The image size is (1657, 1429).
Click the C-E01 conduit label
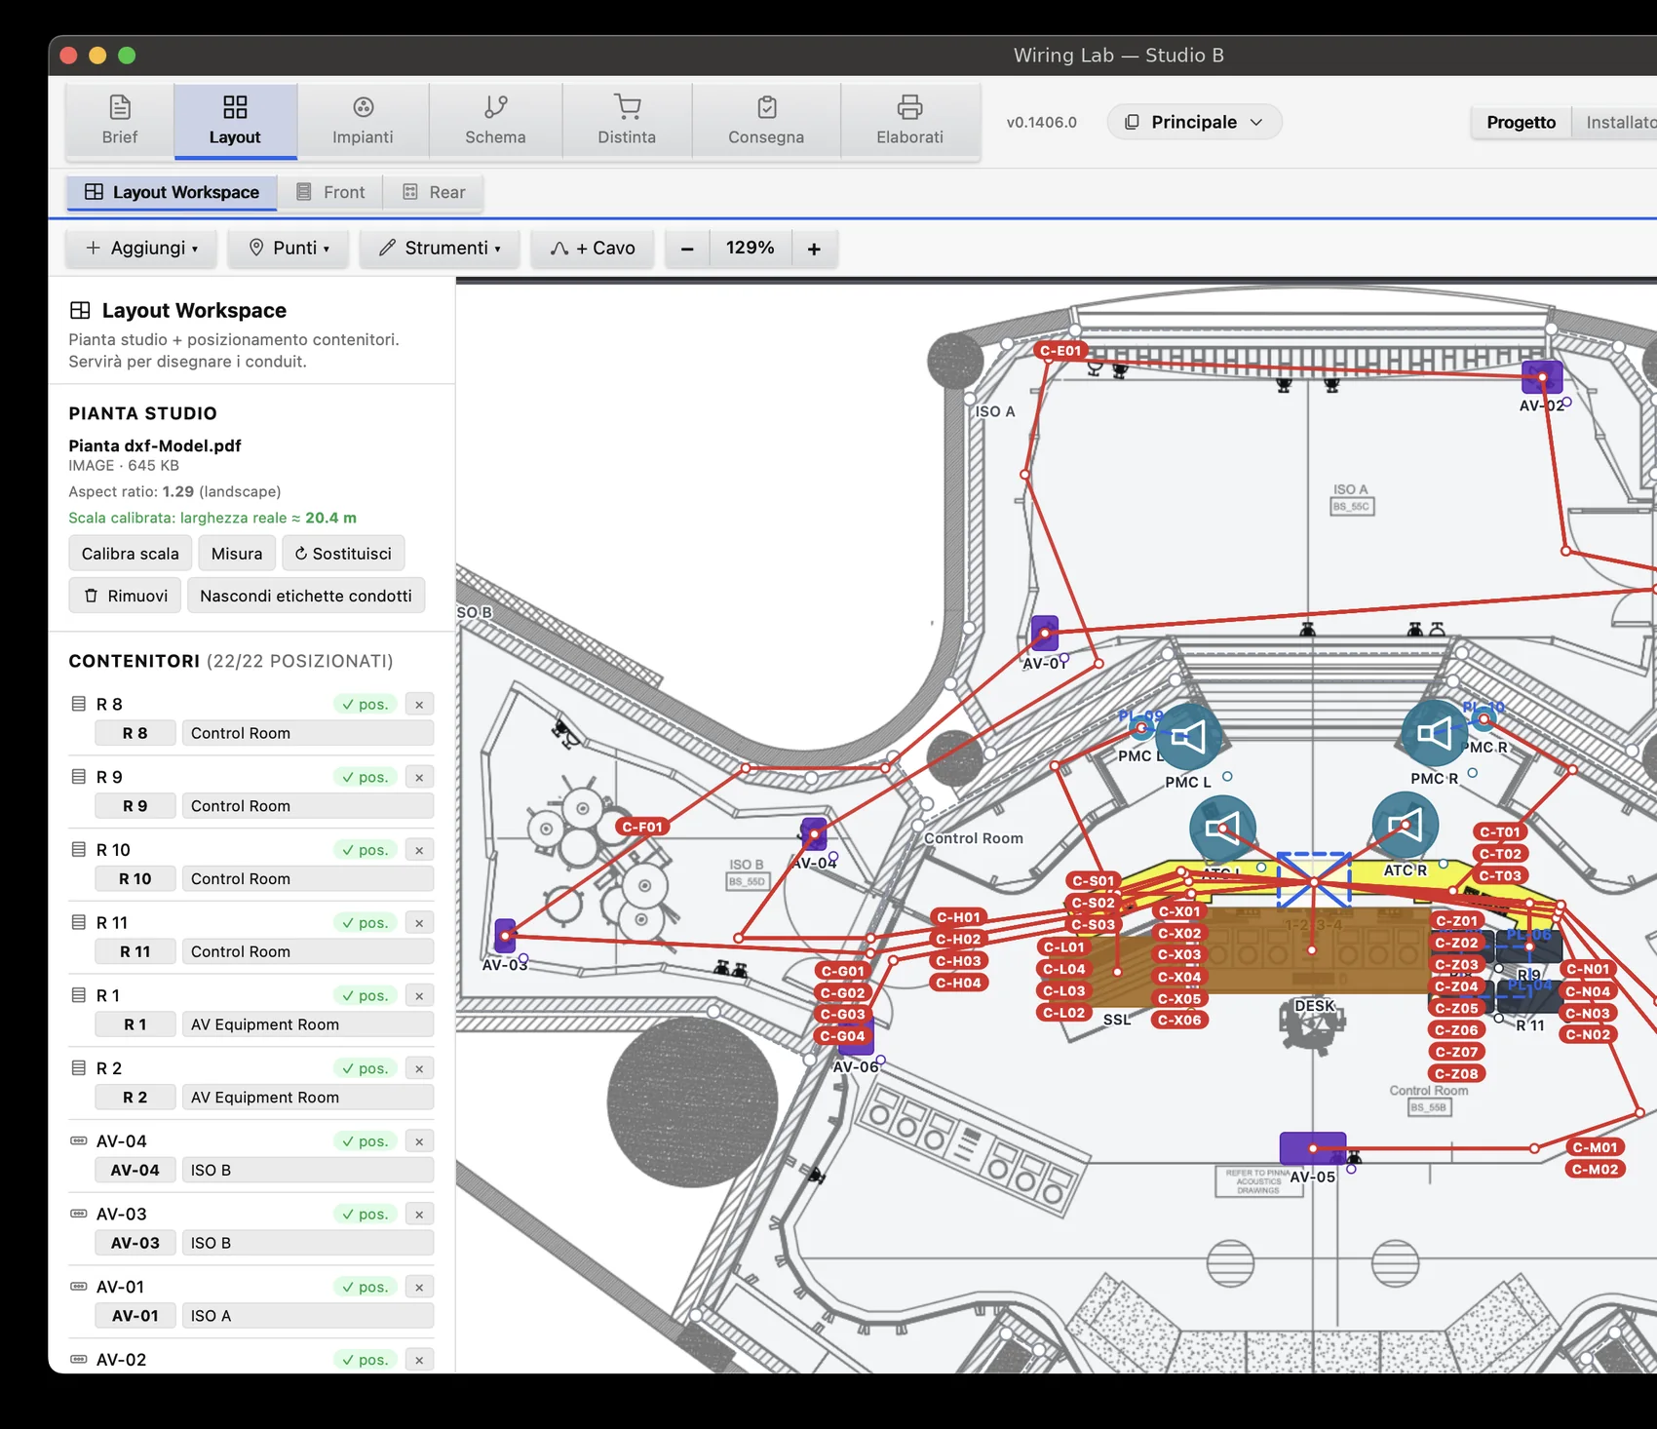pyautogui.click(x=1060, y=351)
